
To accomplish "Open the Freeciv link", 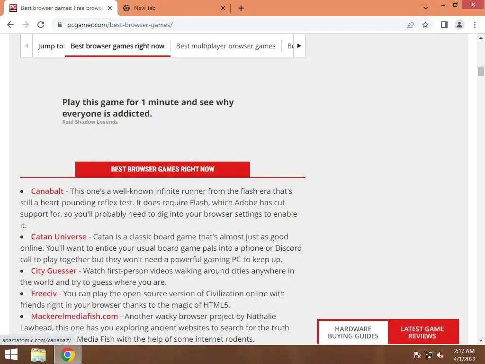I will [x=44, y=294].
